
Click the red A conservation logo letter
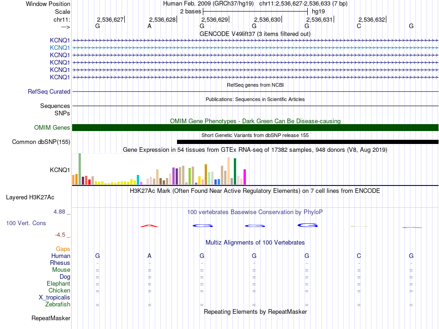[149, 226]
